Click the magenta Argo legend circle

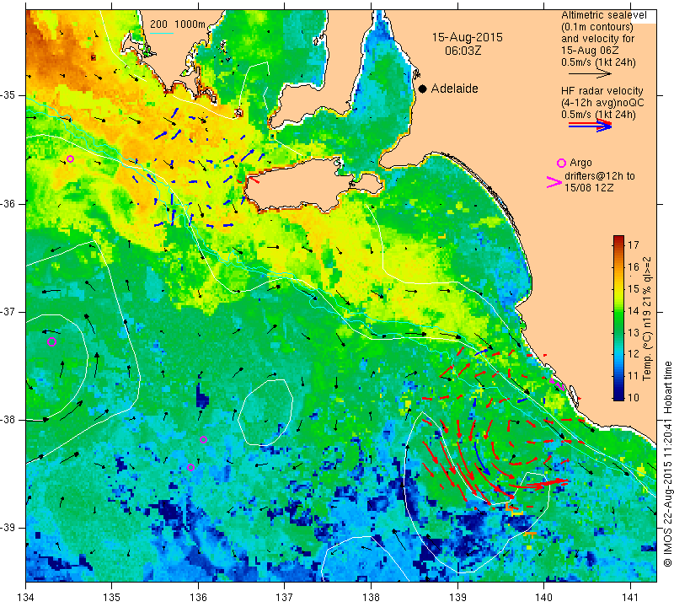point(561,163)
